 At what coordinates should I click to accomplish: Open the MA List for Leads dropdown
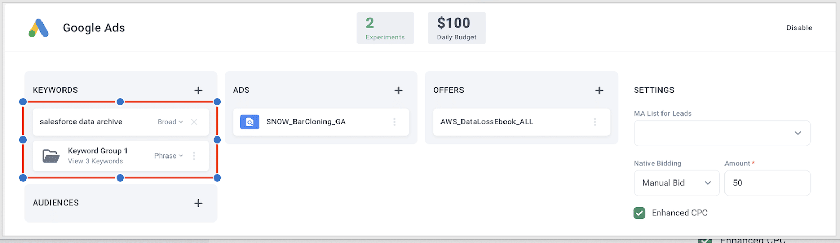click(722, 133)
